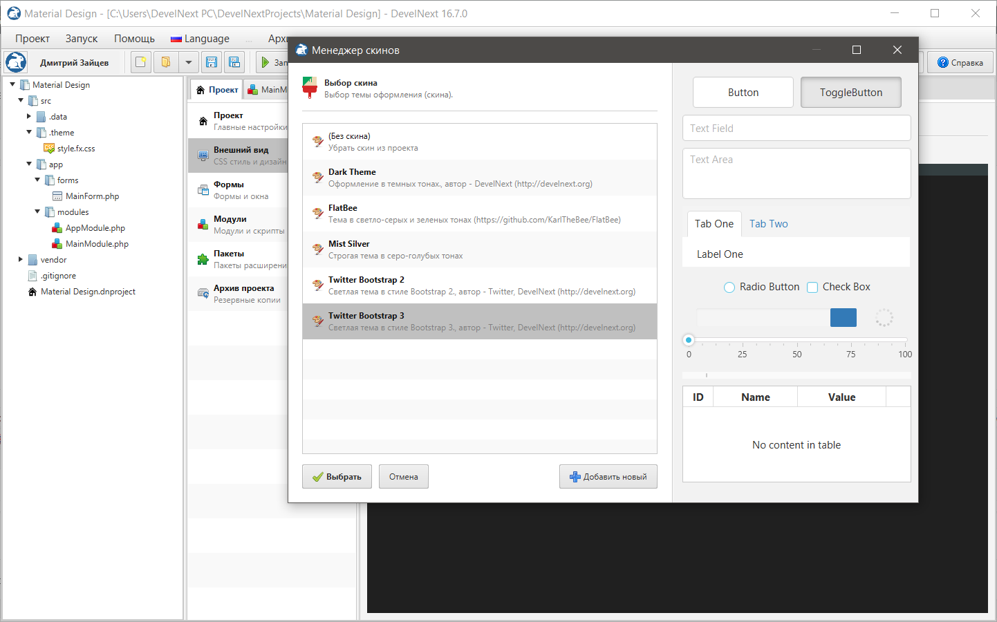Open the Помощь menu
Image resolution: width=997 pixels, height=622 pixels.
tap(134, 39)
